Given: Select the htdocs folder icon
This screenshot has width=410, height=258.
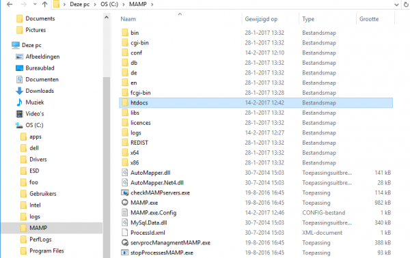Looking at the screenshot, I should [125, 102].
